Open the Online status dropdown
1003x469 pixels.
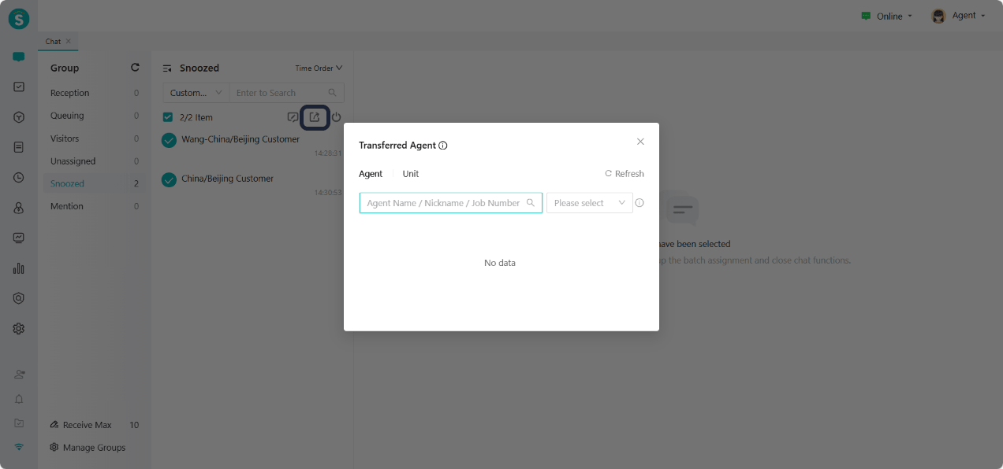point(887,16)
